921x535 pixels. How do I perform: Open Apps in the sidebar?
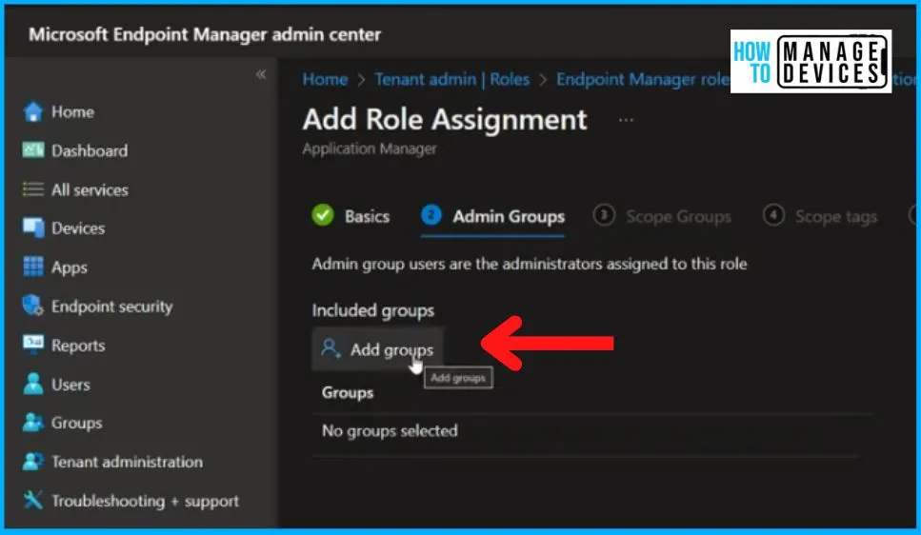point(70,267)
